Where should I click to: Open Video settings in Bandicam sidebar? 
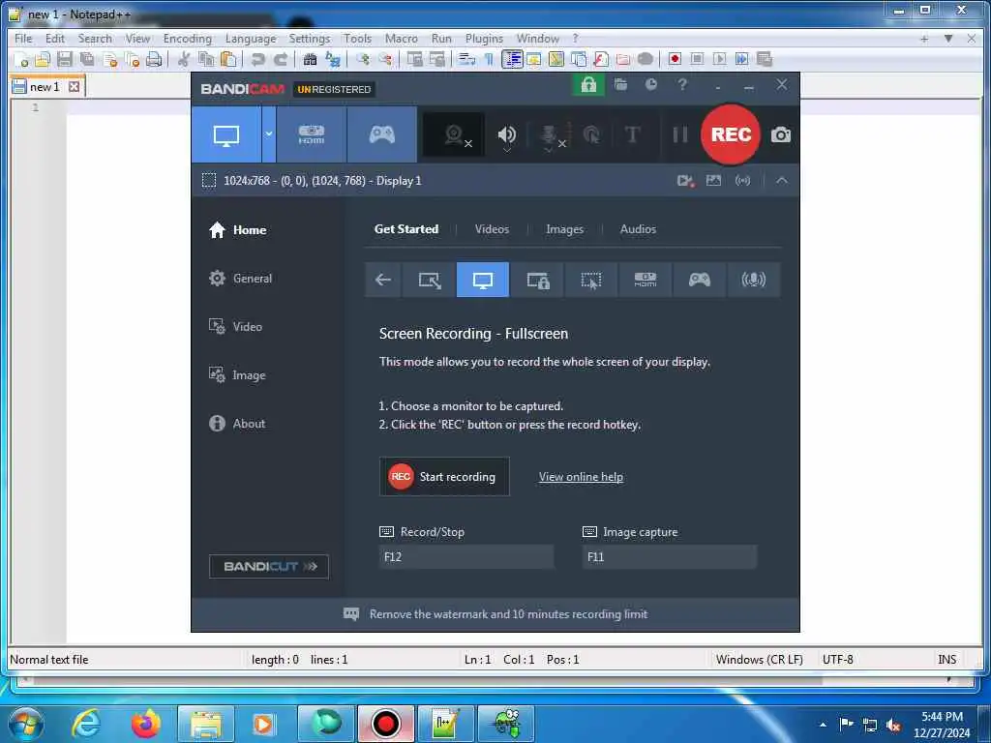(235, 327)
